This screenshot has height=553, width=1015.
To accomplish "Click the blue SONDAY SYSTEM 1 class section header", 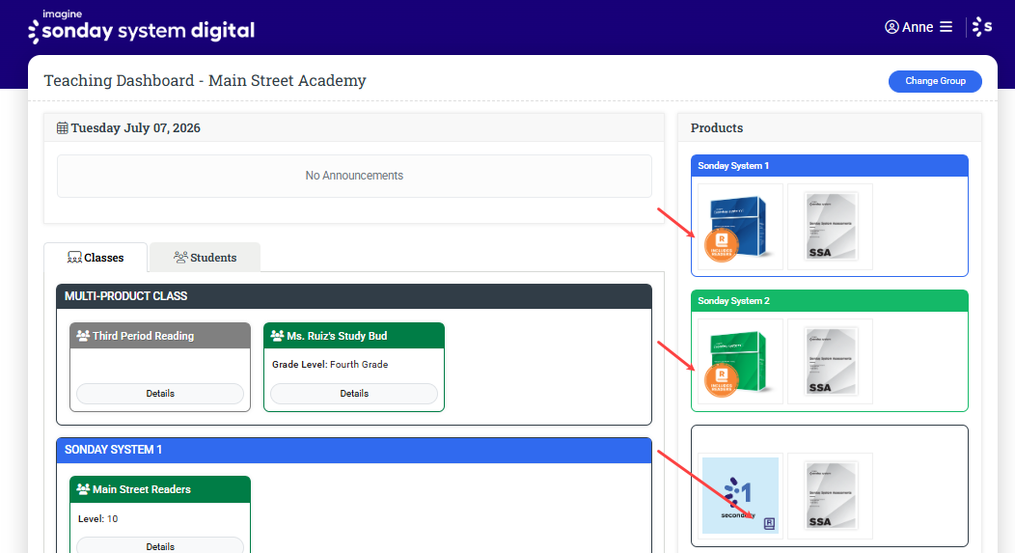I will click(354, 450).
